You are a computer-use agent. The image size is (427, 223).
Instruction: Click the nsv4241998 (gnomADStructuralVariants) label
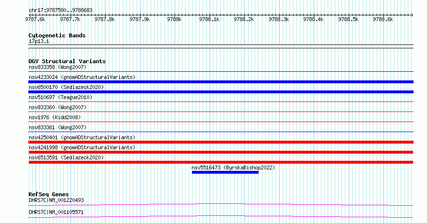tap(82, 147)
